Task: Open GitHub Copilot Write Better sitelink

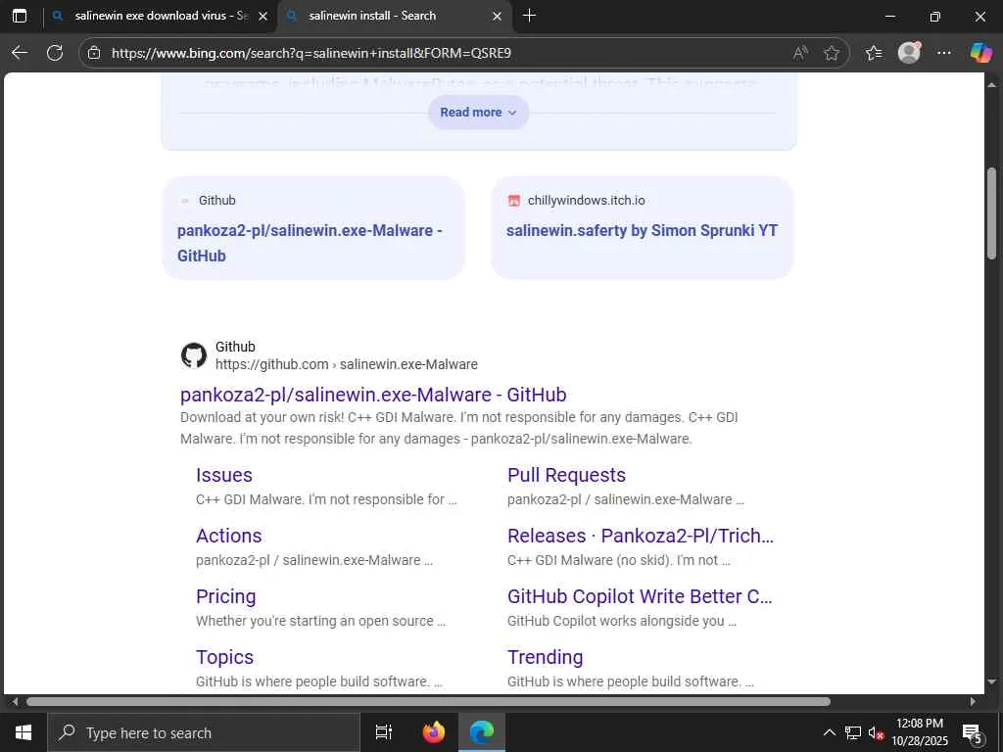Action: pos(640,596)
